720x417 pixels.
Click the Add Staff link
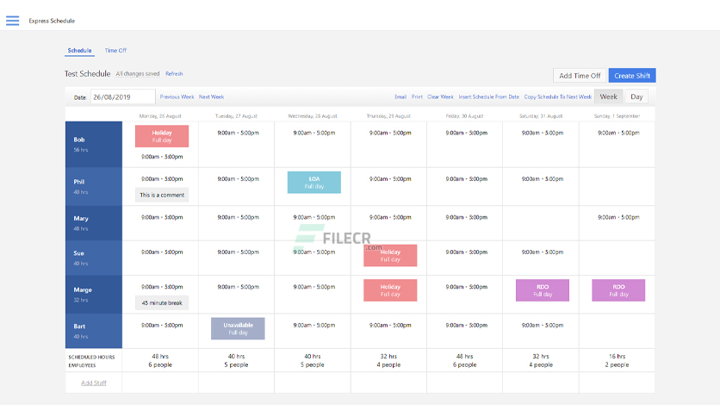click(x=94, y=383)
